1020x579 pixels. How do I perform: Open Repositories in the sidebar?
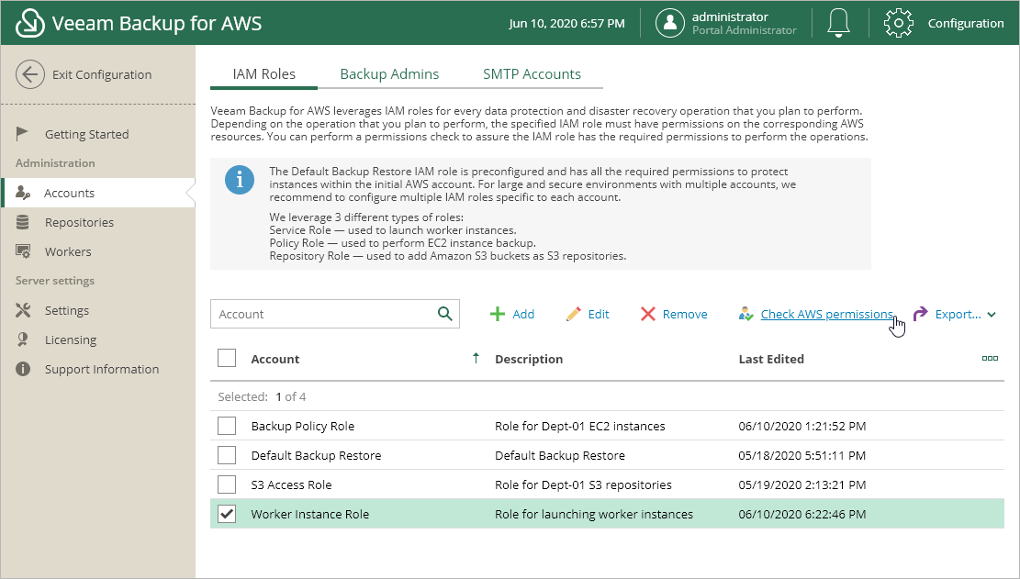coord(79,222)
